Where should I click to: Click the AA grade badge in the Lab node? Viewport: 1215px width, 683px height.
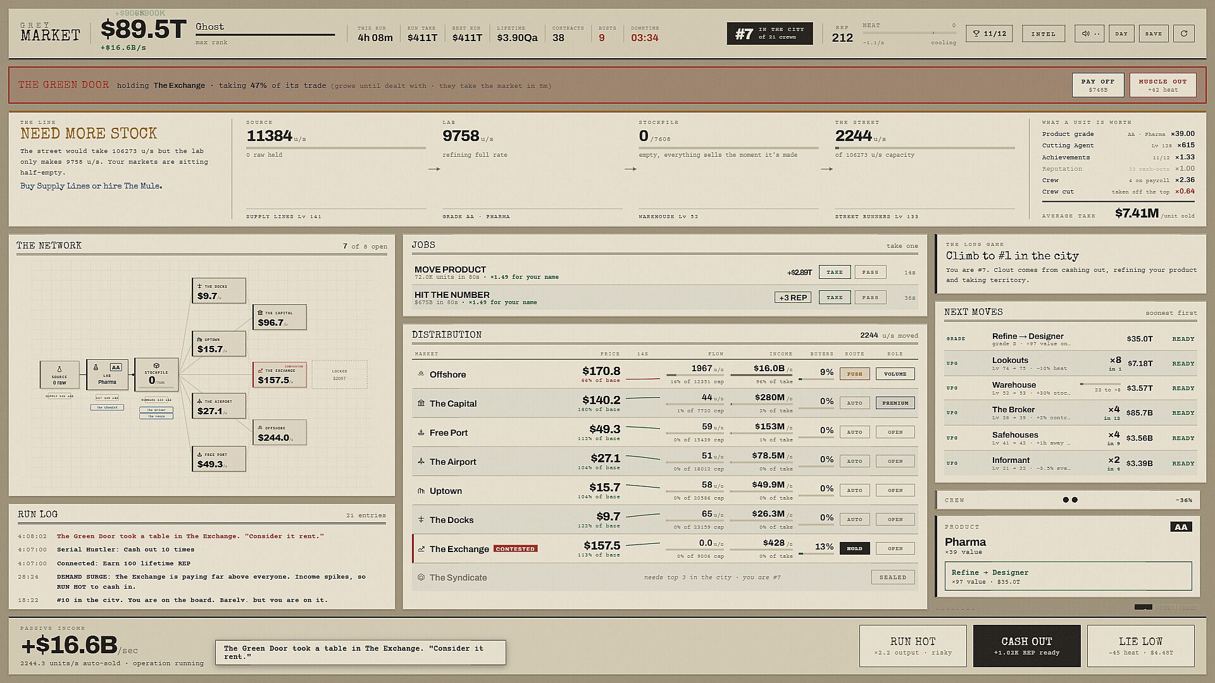point(116,367)
